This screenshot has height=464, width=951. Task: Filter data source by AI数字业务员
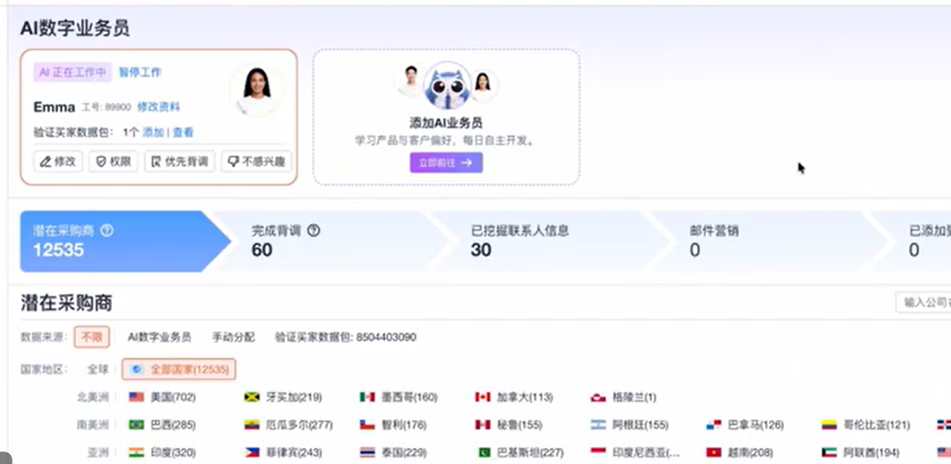[x=159, y=337]
